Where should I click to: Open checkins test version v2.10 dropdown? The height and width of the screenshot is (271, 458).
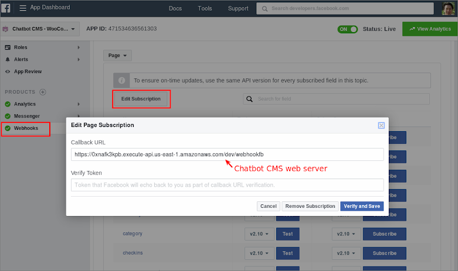[259, 253]
